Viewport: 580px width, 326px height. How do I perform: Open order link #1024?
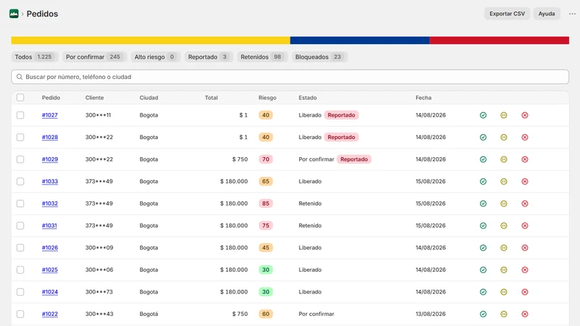pyautogui.click(x=49, y=292)
